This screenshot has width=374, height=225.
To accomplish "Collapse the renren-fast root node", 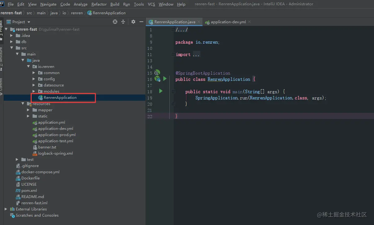I will [x=6, y=29].
